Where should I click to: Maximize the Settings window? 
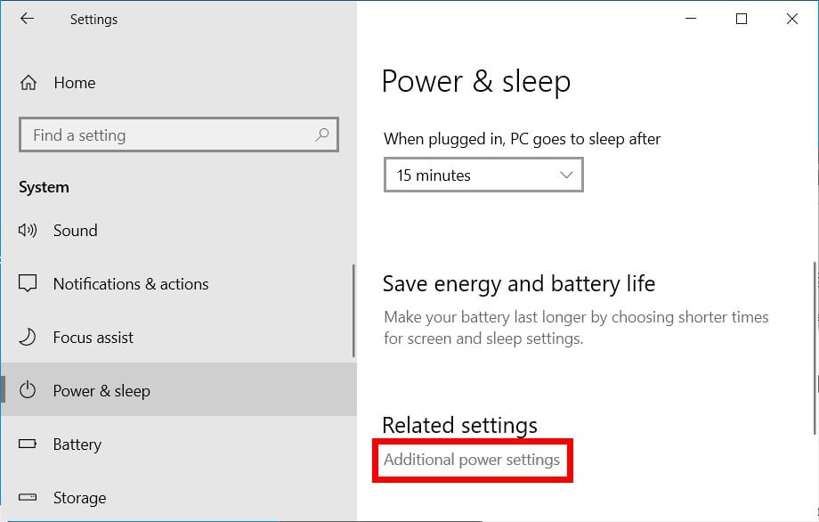742,19
